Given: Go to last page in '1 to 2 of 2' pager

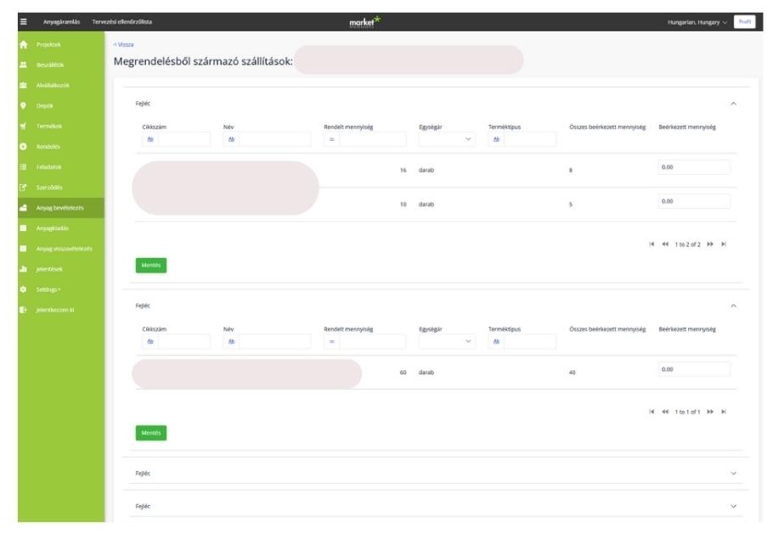Looking at the screenshot, I should point(724,244).
